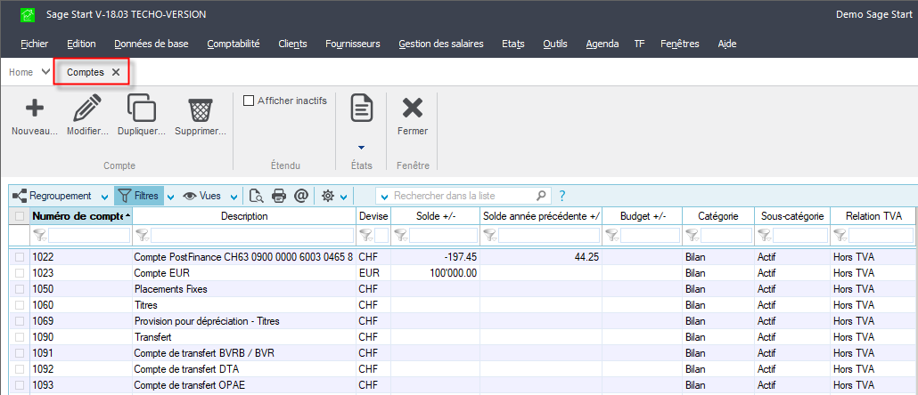Check the row checkbox for account 1050
Viewport: 918px width, 395px height.
[20, 288]
